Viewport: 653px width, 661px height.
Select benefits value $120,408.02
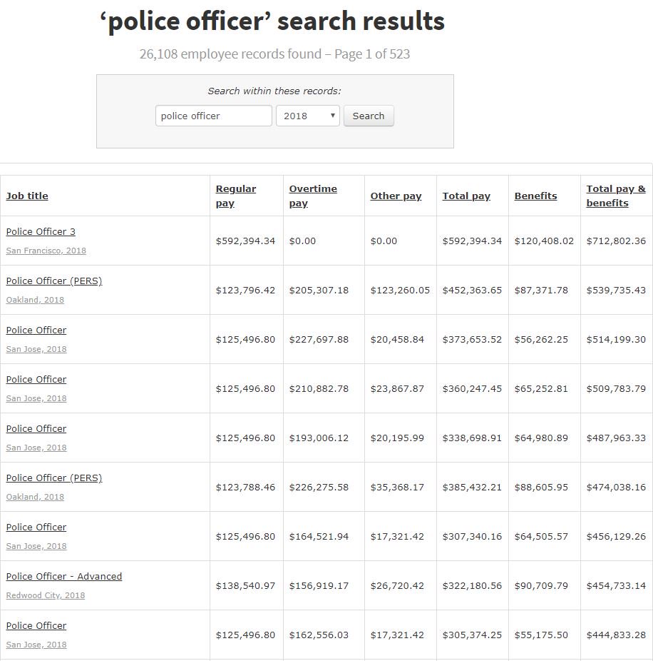[544, 241]
